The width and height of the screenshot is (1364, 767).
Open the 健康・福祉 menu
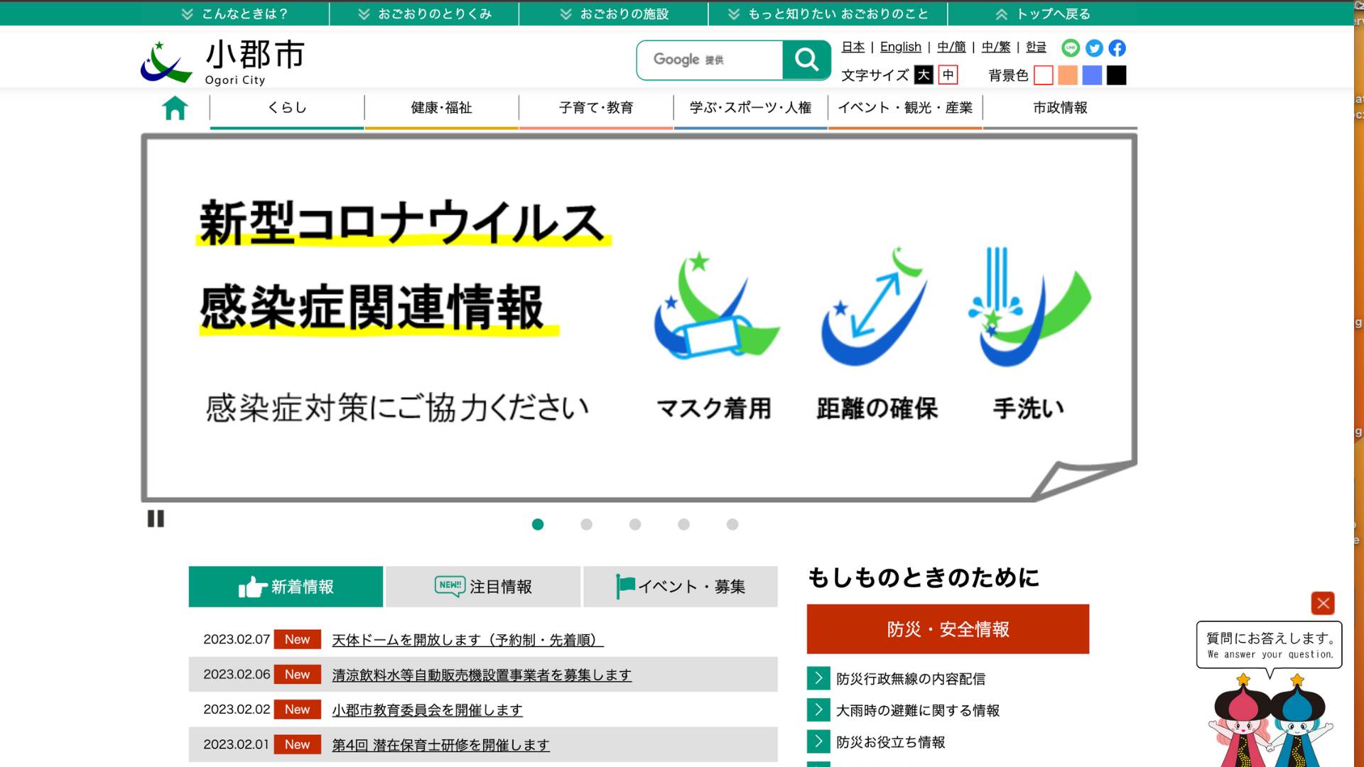(x=441, y=108)
